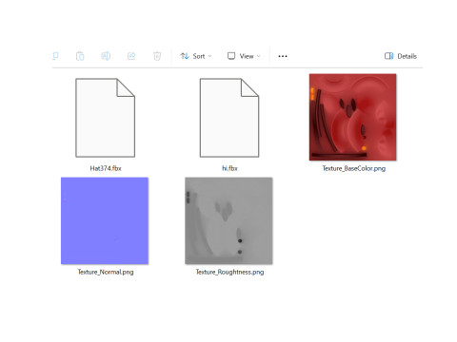Click the Texture_BaseColor.png file name

click(x=354, y=168)
